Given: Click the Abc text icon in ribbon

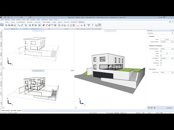Looking at the screenshot, I should (82, 25).
